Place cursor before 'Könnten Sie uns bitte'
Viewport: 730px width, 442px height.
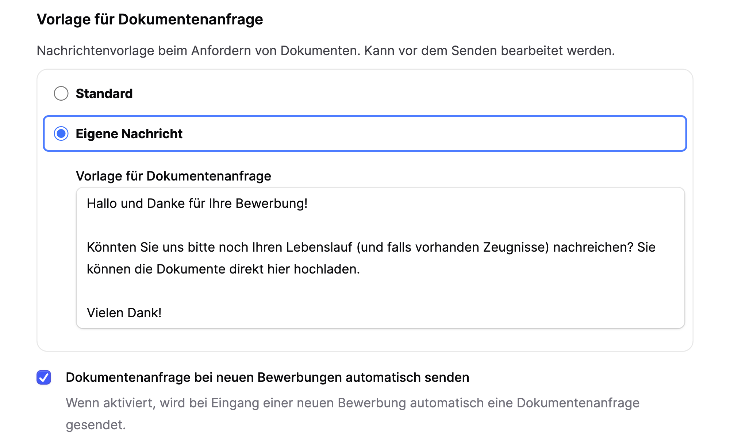coord(88,247)
